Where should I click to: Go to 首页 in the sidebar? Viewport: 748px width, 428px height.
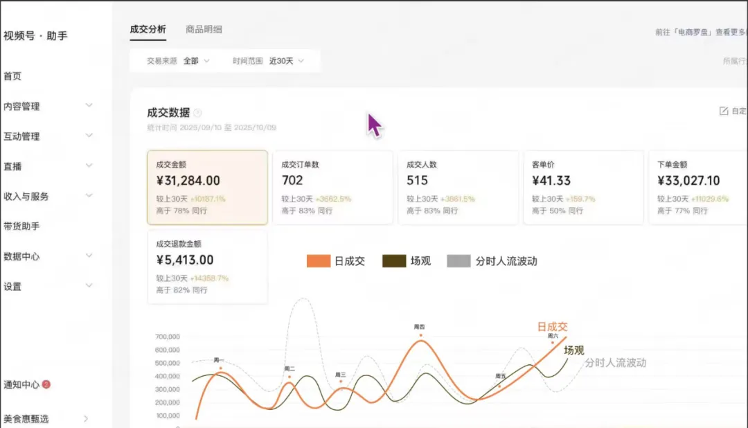pyautogui.click(x=12, y=76)
